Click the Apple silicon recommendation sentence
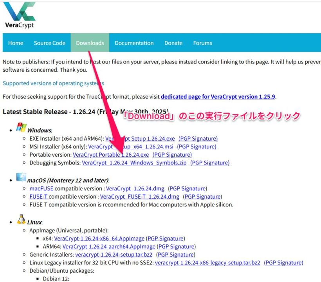The height and width of the screenshot is (282, 321). [x=132, y=204]
